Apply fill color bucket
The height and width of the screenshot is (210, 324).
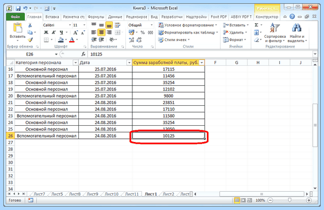pyautogui.click(x=60, y=39)
